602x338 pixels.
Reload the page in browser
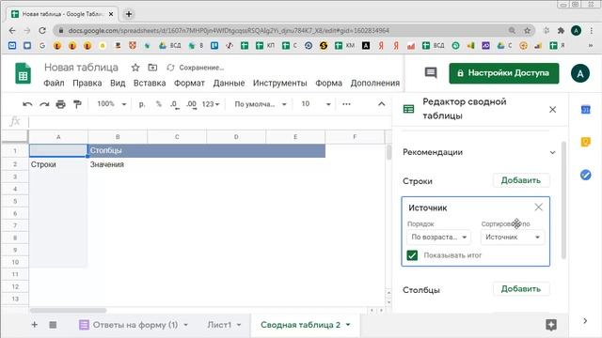(42, 30)
